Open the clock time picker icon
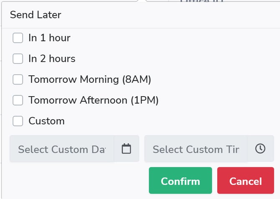280x199 pixels. point(260,148)
